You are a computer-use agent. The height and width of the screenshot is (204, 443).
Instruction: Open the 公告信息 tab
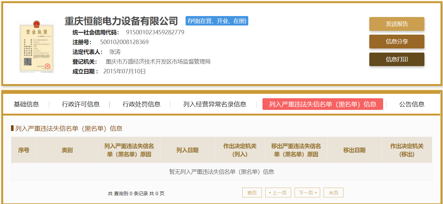click(411, 104)
